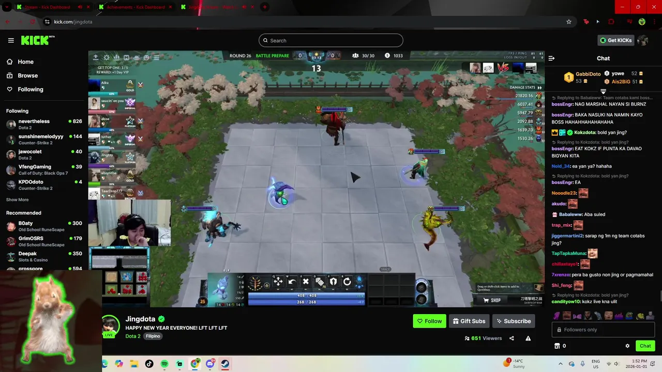Open notification center bell icon
662x372 pixels.
pyautogui.click(x=653, y=364)
